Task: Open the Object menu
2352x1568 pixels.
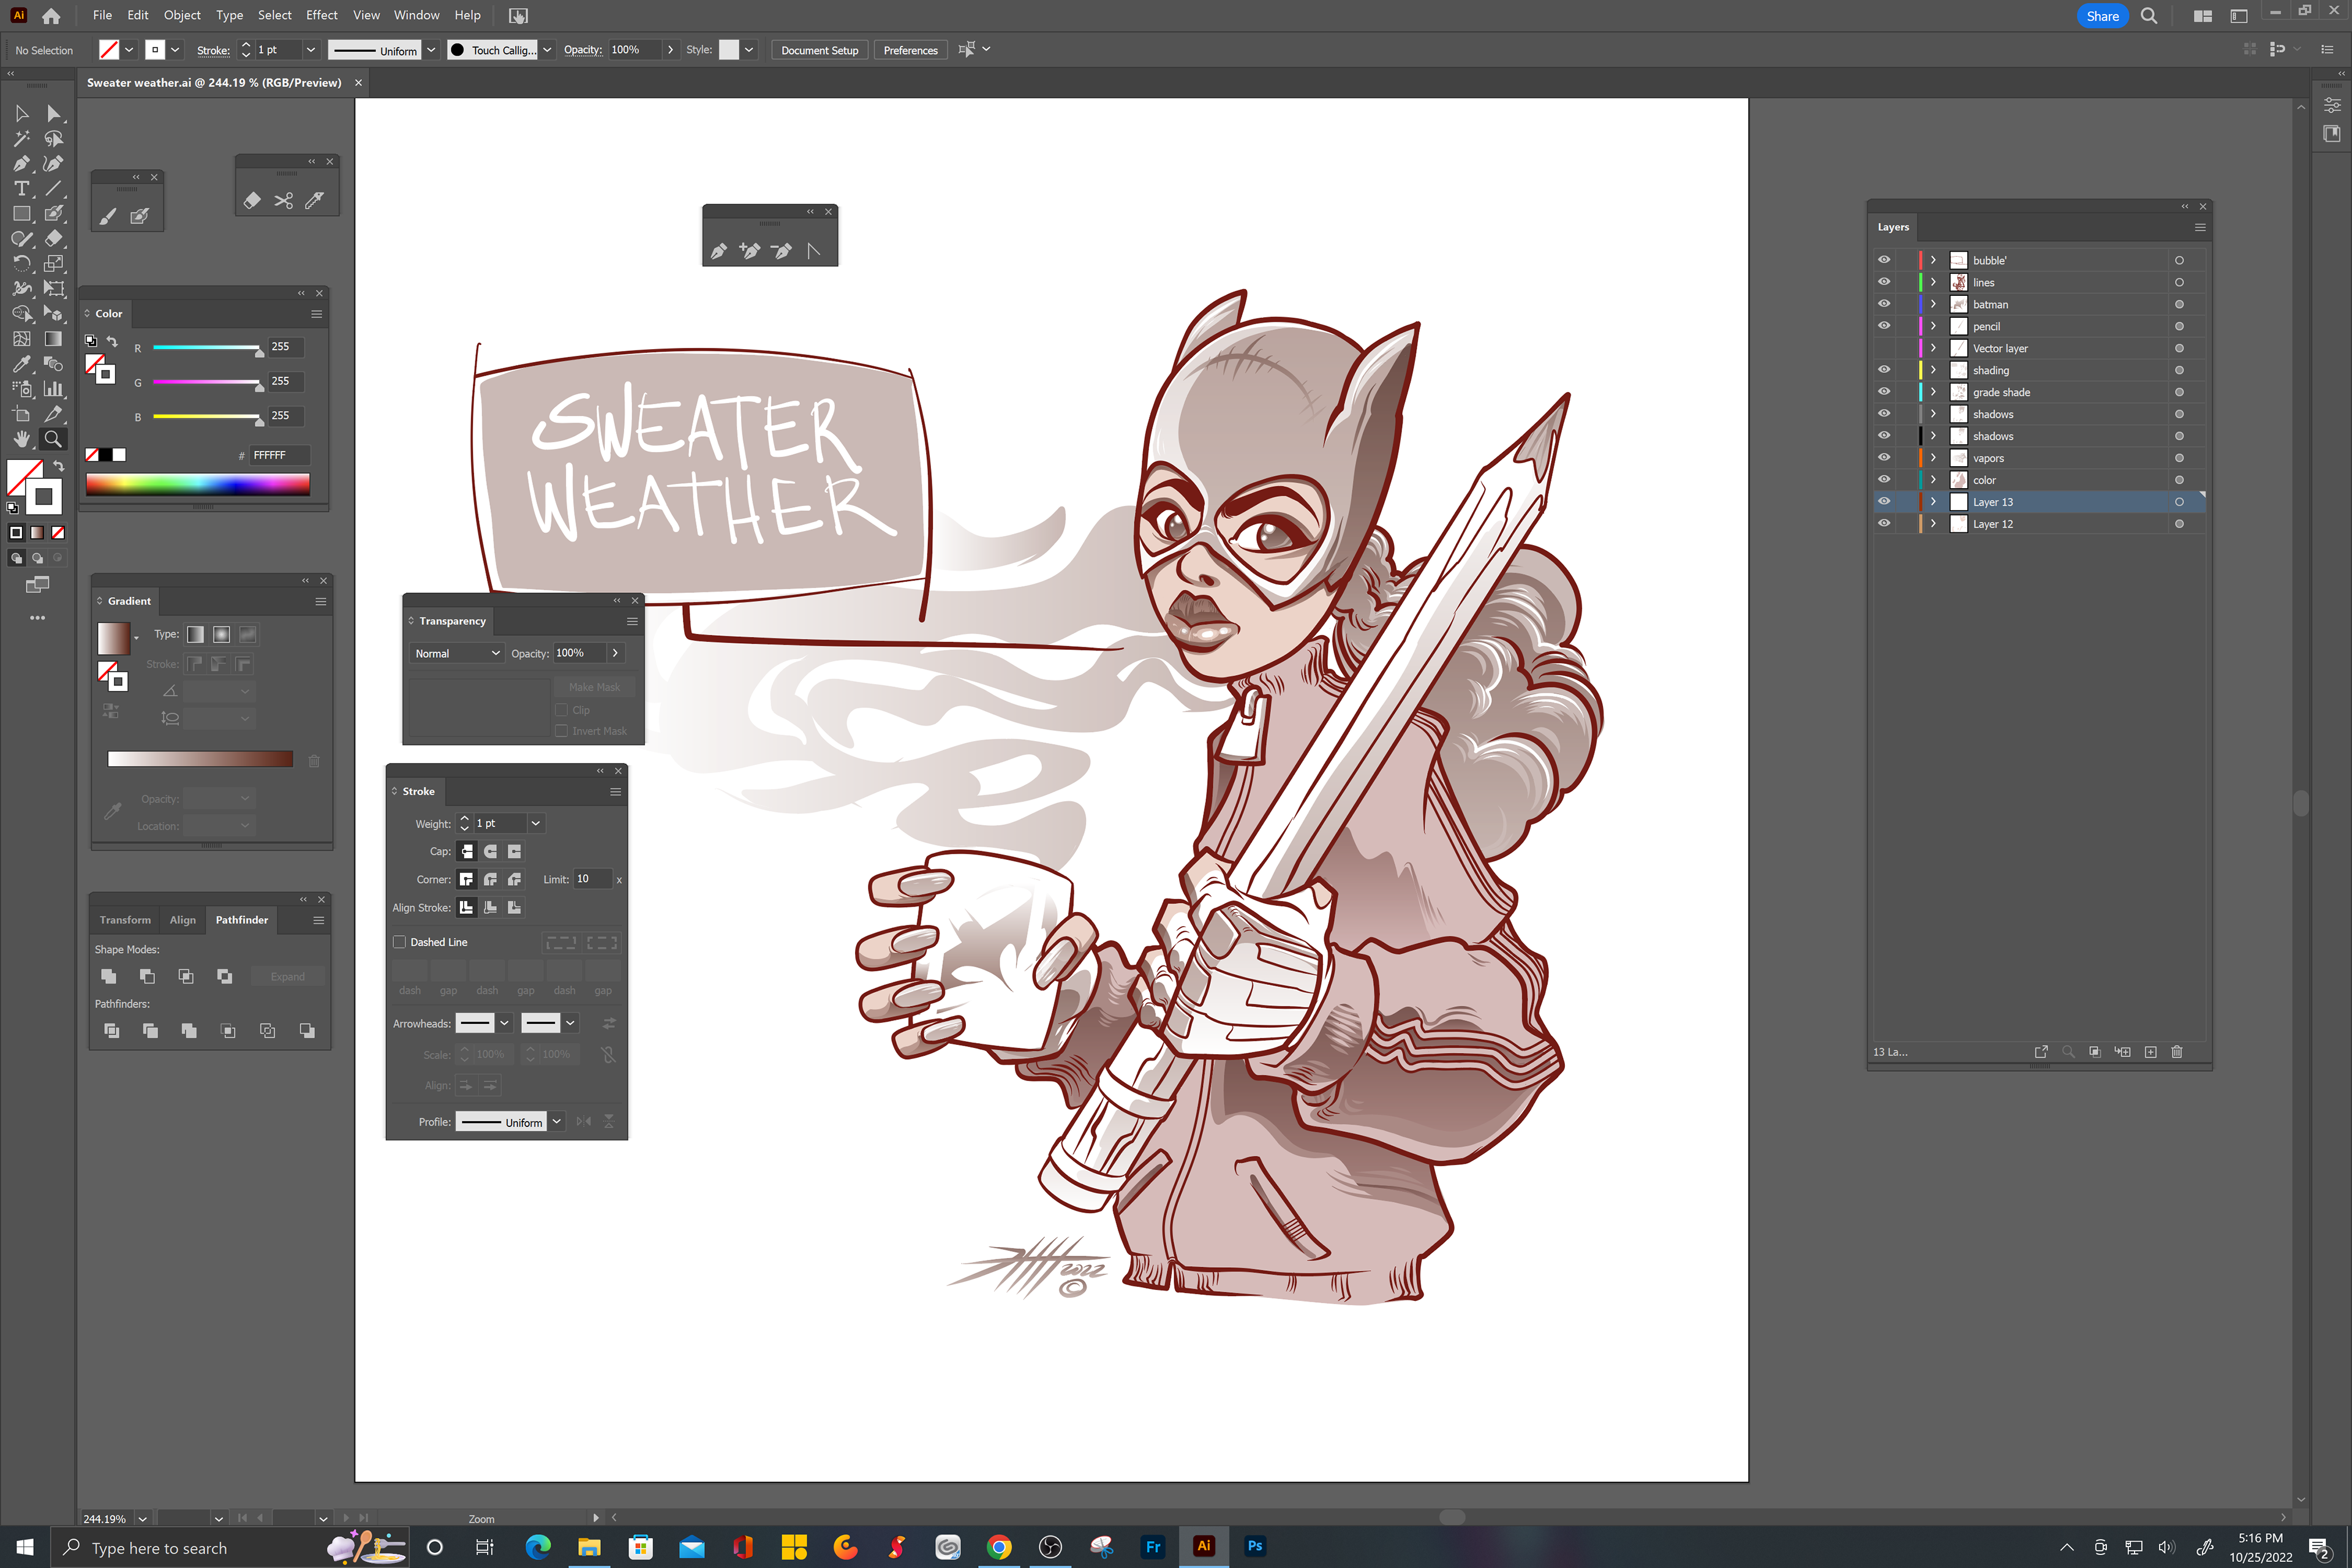Action: pos(182,15)
